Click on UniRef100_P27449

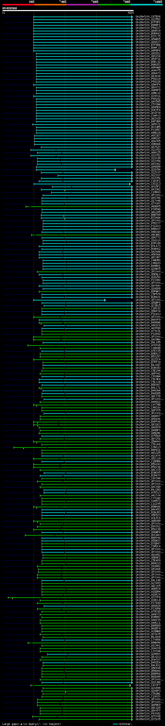pos(148,603)
